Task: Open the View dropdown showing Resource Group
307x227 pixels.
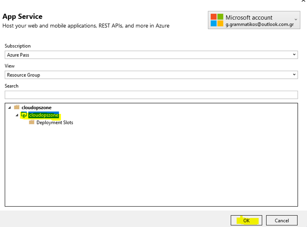Action: click(x=151, y=75)
